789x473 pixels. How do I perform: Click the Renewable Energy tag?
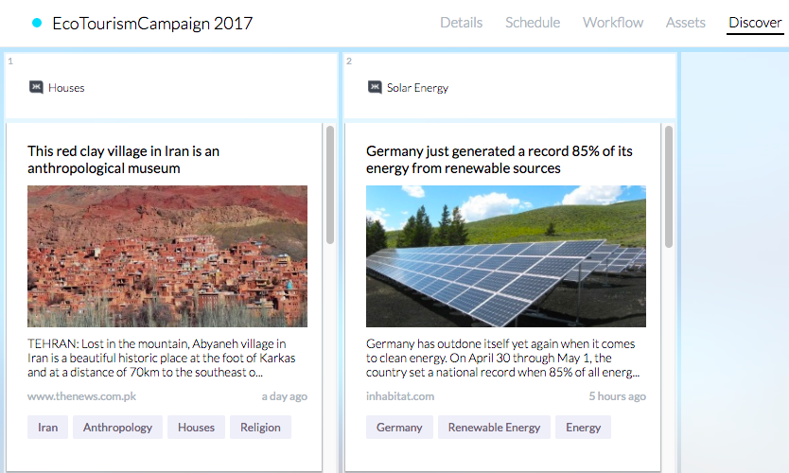click(x=494, y=427)
